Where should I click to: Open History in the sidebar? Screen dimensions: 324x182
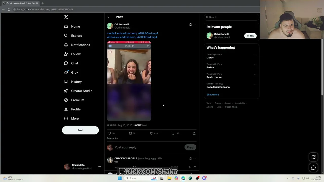[73, 82]
